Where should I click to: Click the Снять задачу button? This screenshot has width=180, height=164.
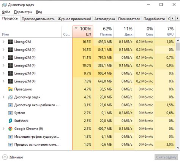point(166,157)
